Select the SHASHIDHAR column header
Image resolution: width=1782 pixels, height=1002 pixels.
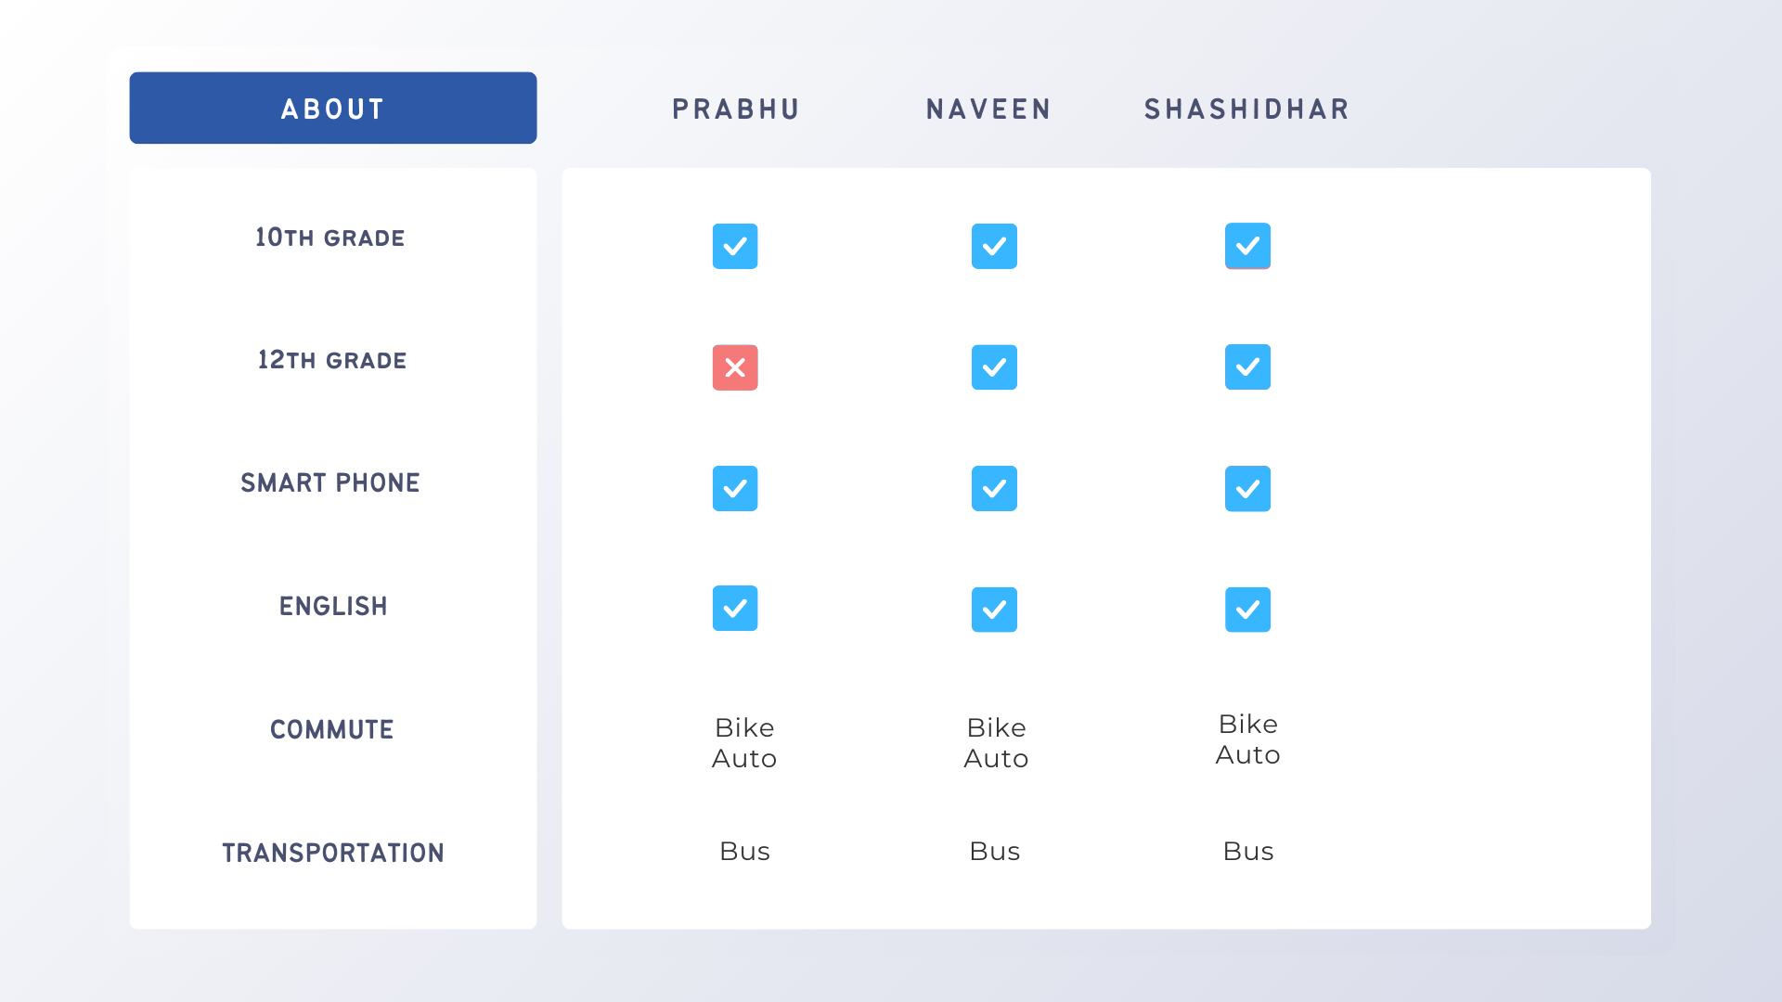point(1246,109)
